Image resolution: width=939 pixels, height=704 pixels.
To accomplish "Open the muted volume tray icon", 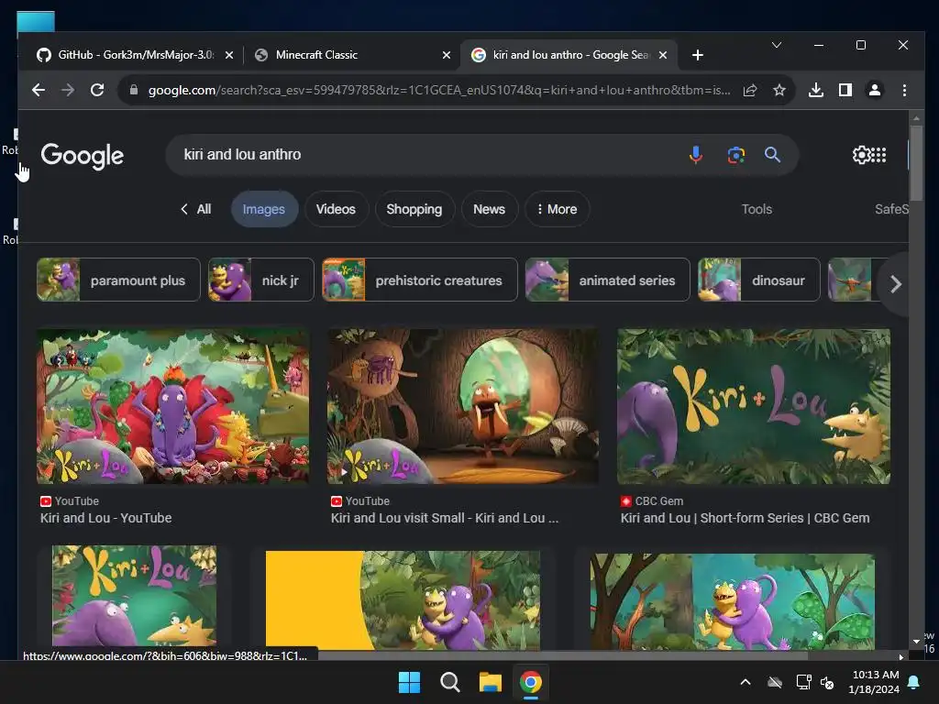I will point(828,682).
